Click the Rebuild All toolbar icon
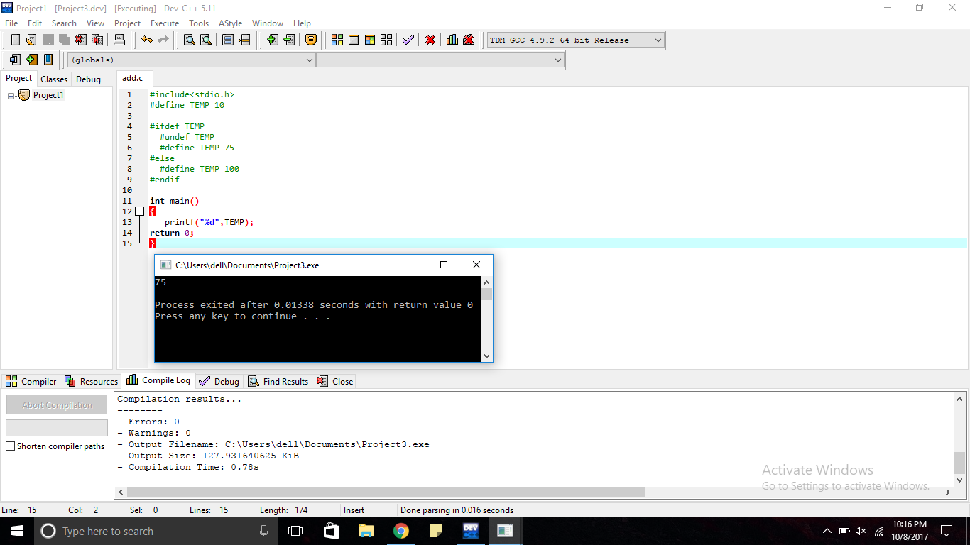Viewport: 970px width, 545px height. (385, 40)
